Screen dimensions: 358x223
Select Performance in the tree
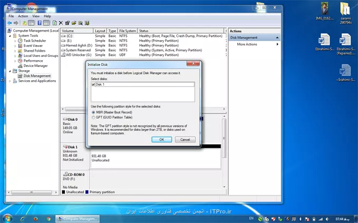33,61
